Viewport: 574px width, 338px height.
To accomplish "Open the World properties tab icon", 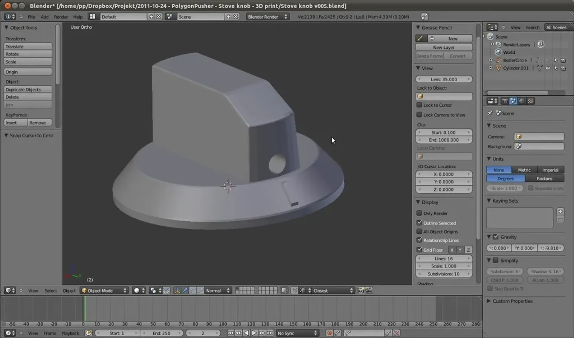I will pos(522,101).
